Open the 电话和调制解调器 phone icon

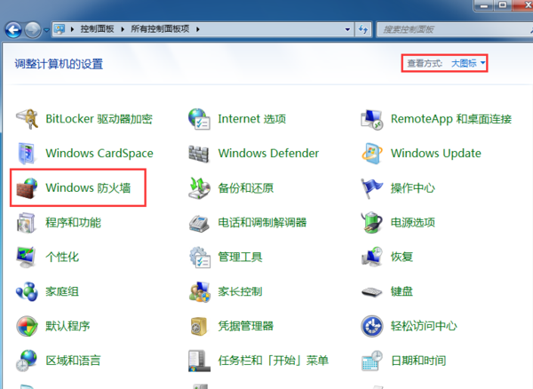(199, 224)
